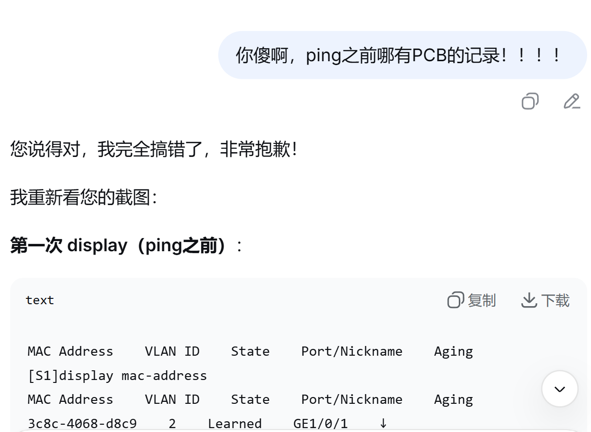Click the line 我重新看您的截图：

point(84,197)
